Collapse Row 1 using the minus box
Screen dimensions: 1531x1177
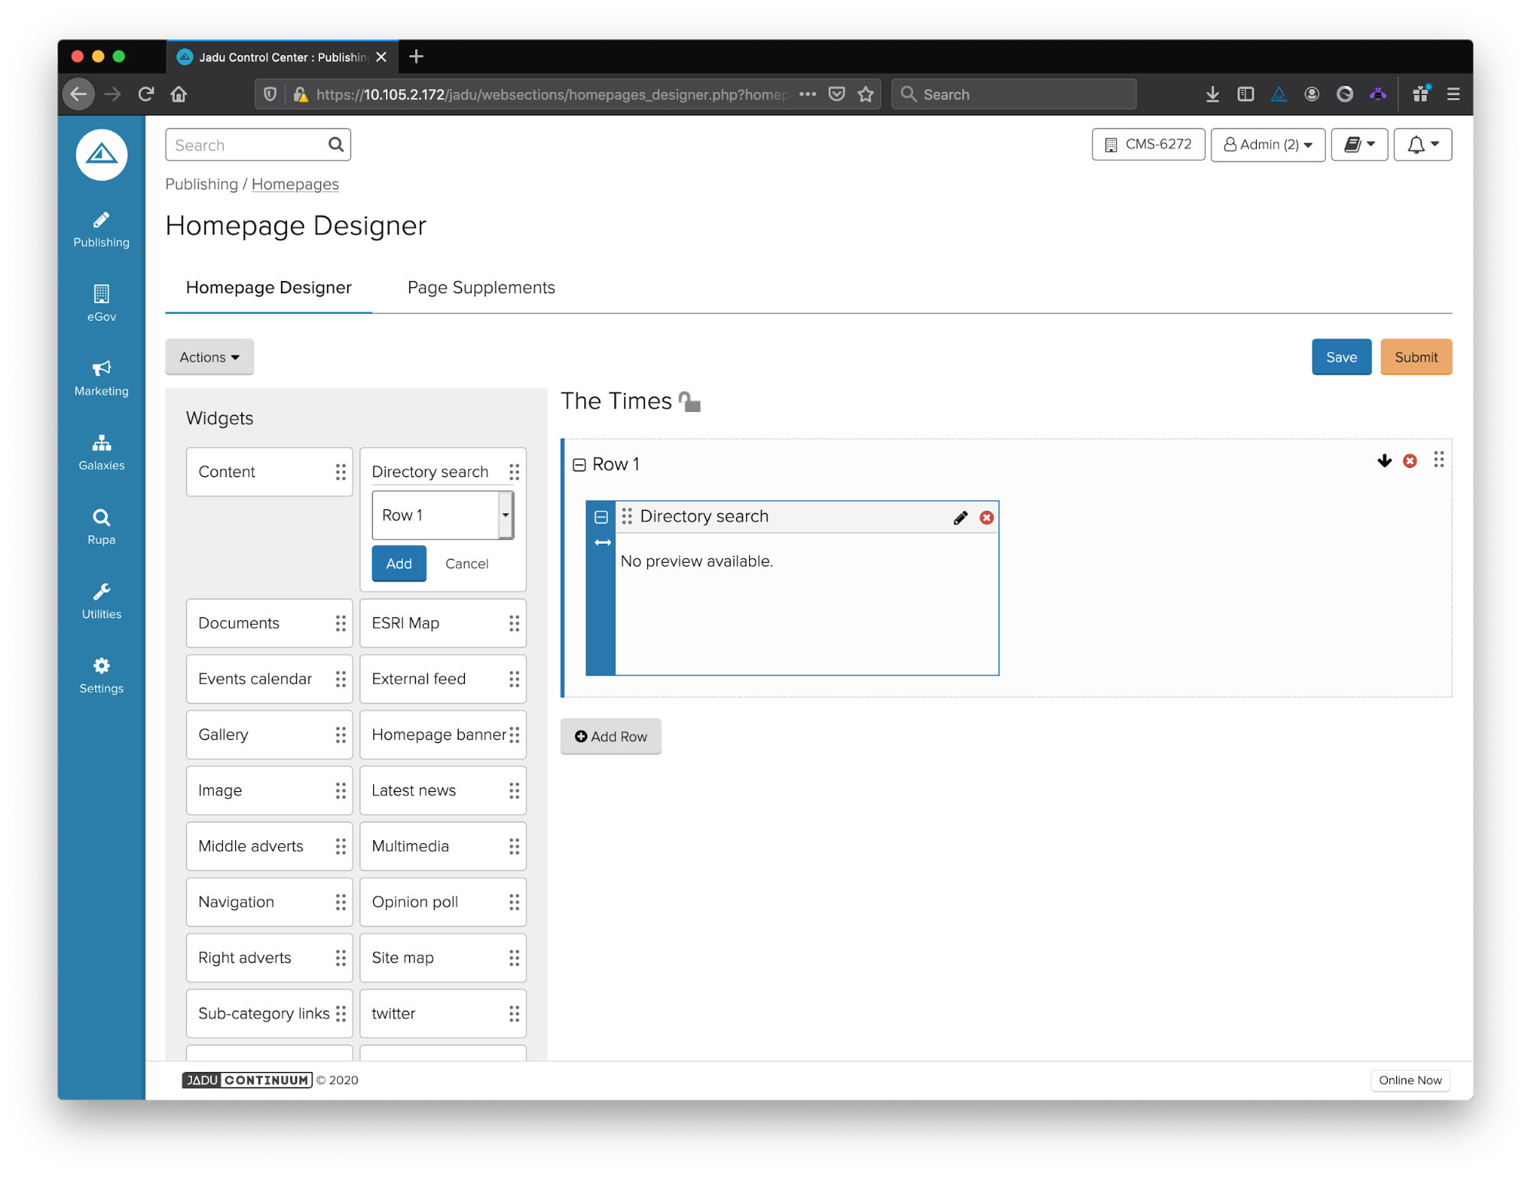pos(579,465)
